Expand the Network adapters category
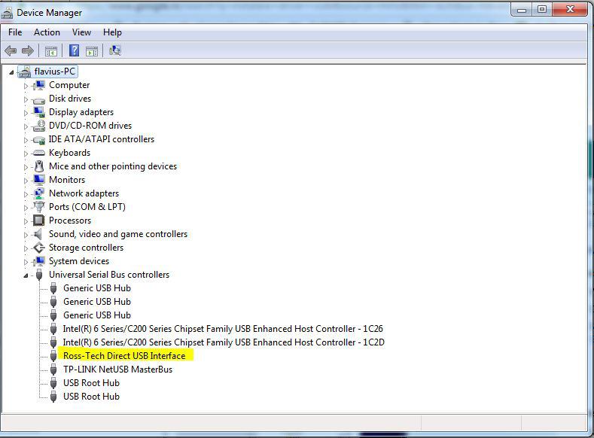 tap(26, 194)
